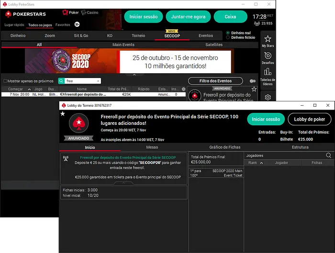Open Estrutura tab in tournament lobby

(300, 147)
